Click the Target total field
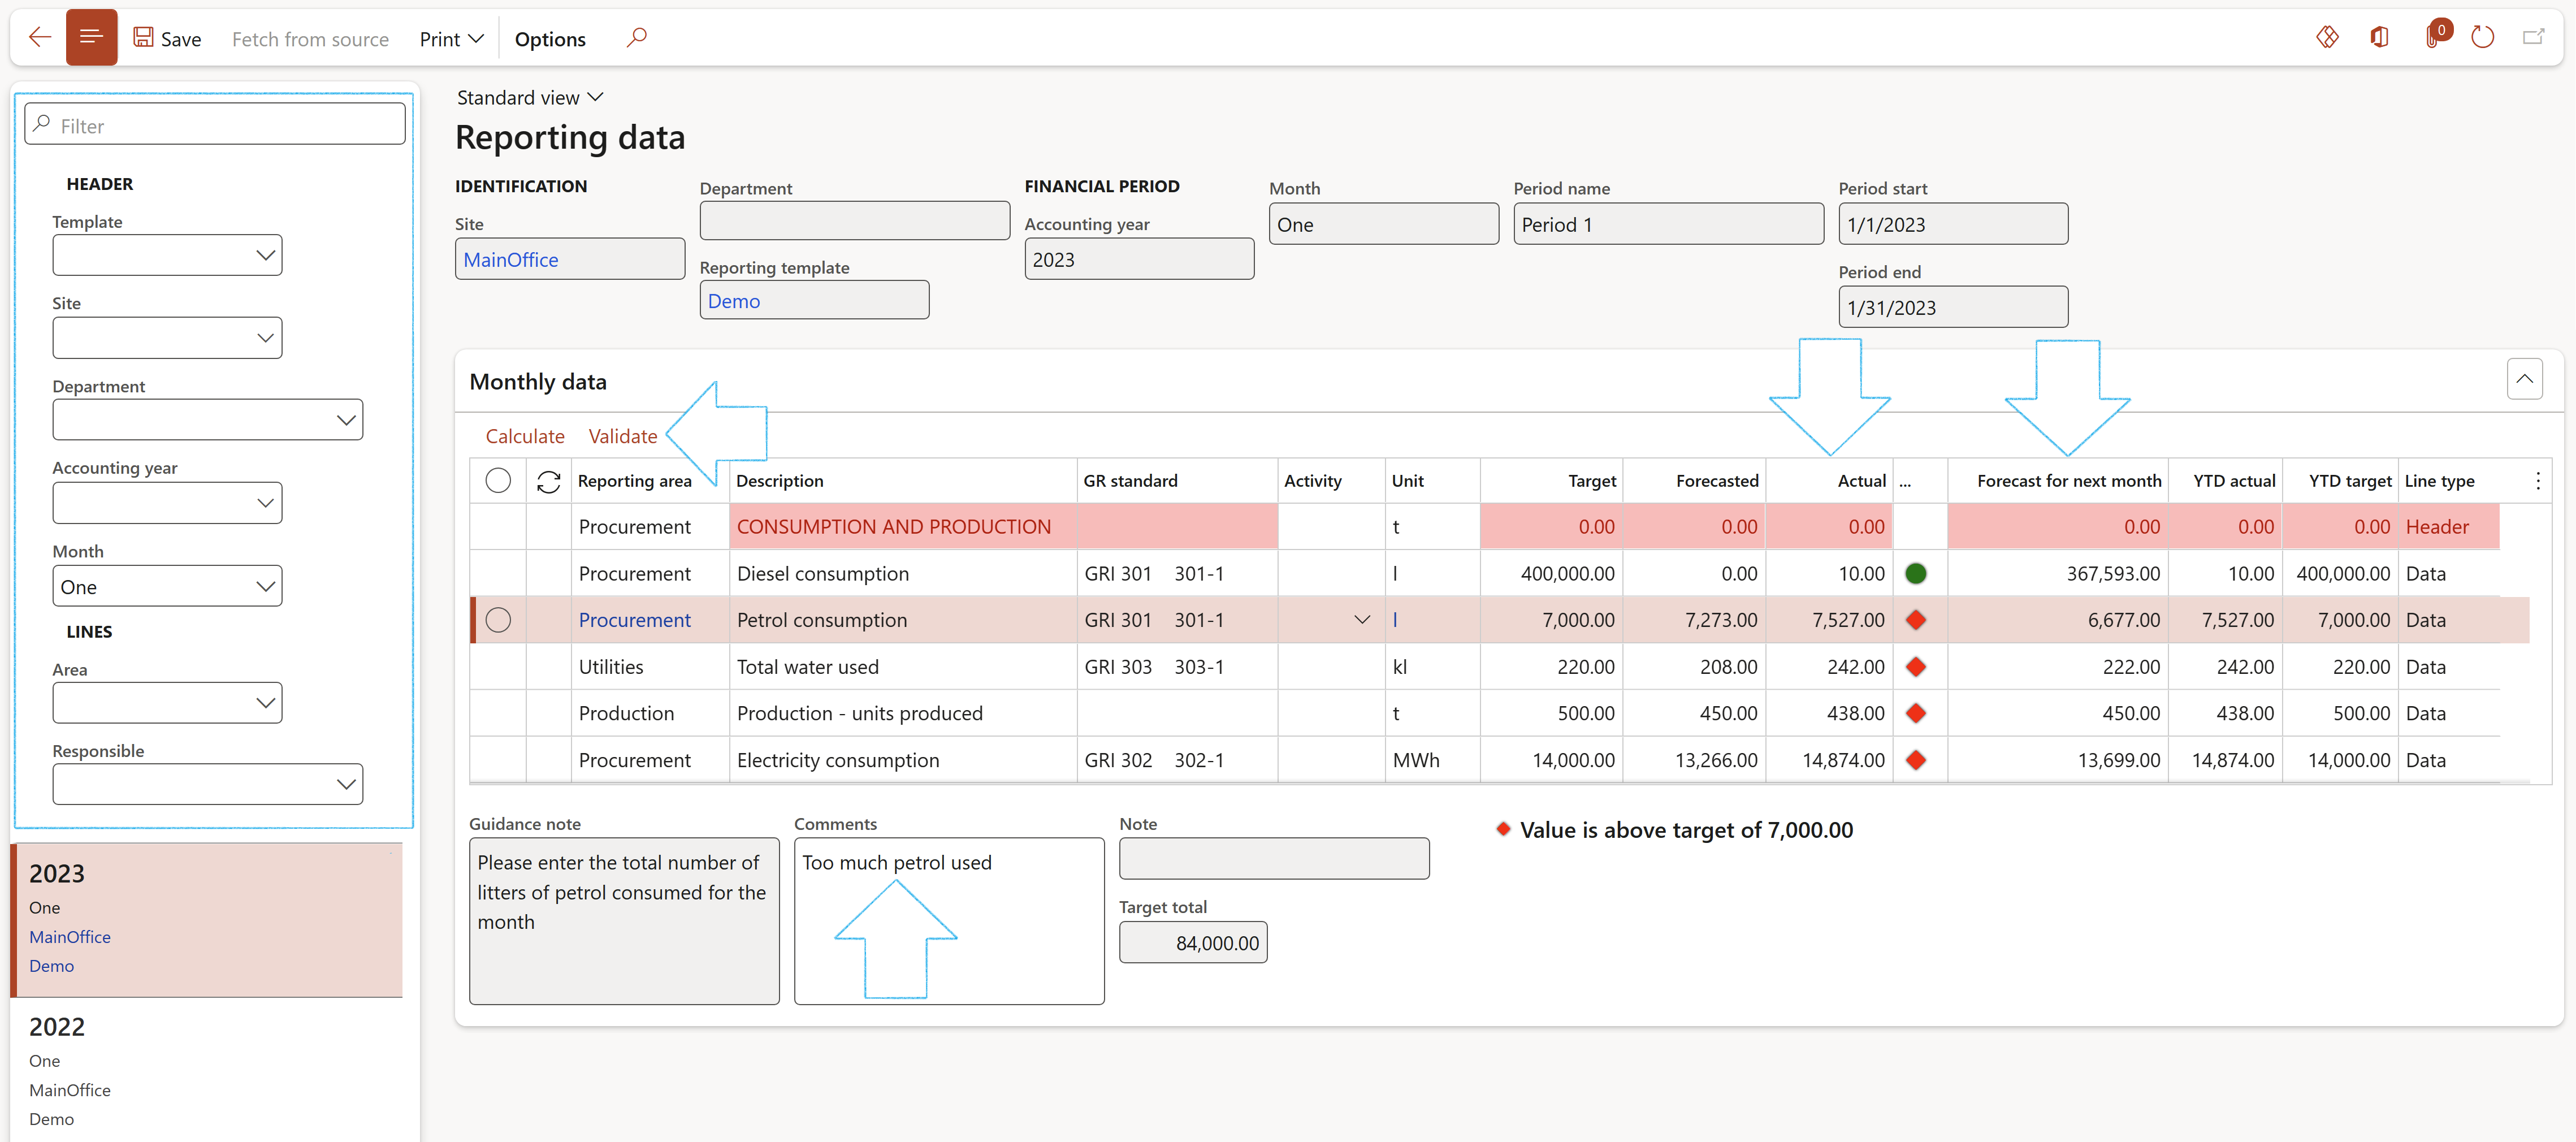 click(1193, 943)
